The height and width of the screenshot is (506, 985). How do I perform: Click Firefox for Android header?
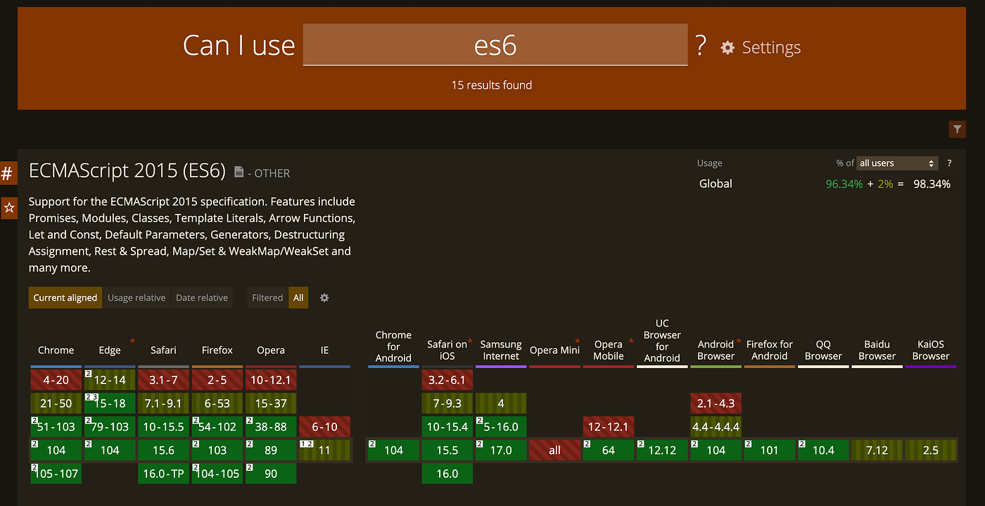pos(770,350)
